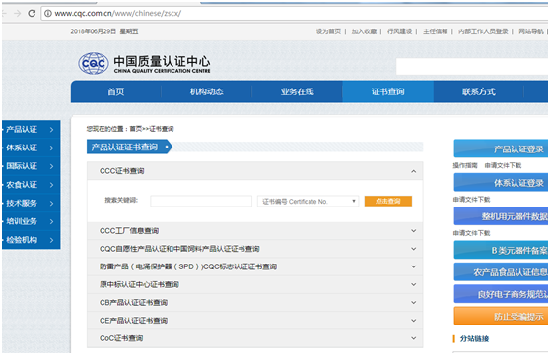Click 良好电子商务规范 button

(x=501, y=294)
